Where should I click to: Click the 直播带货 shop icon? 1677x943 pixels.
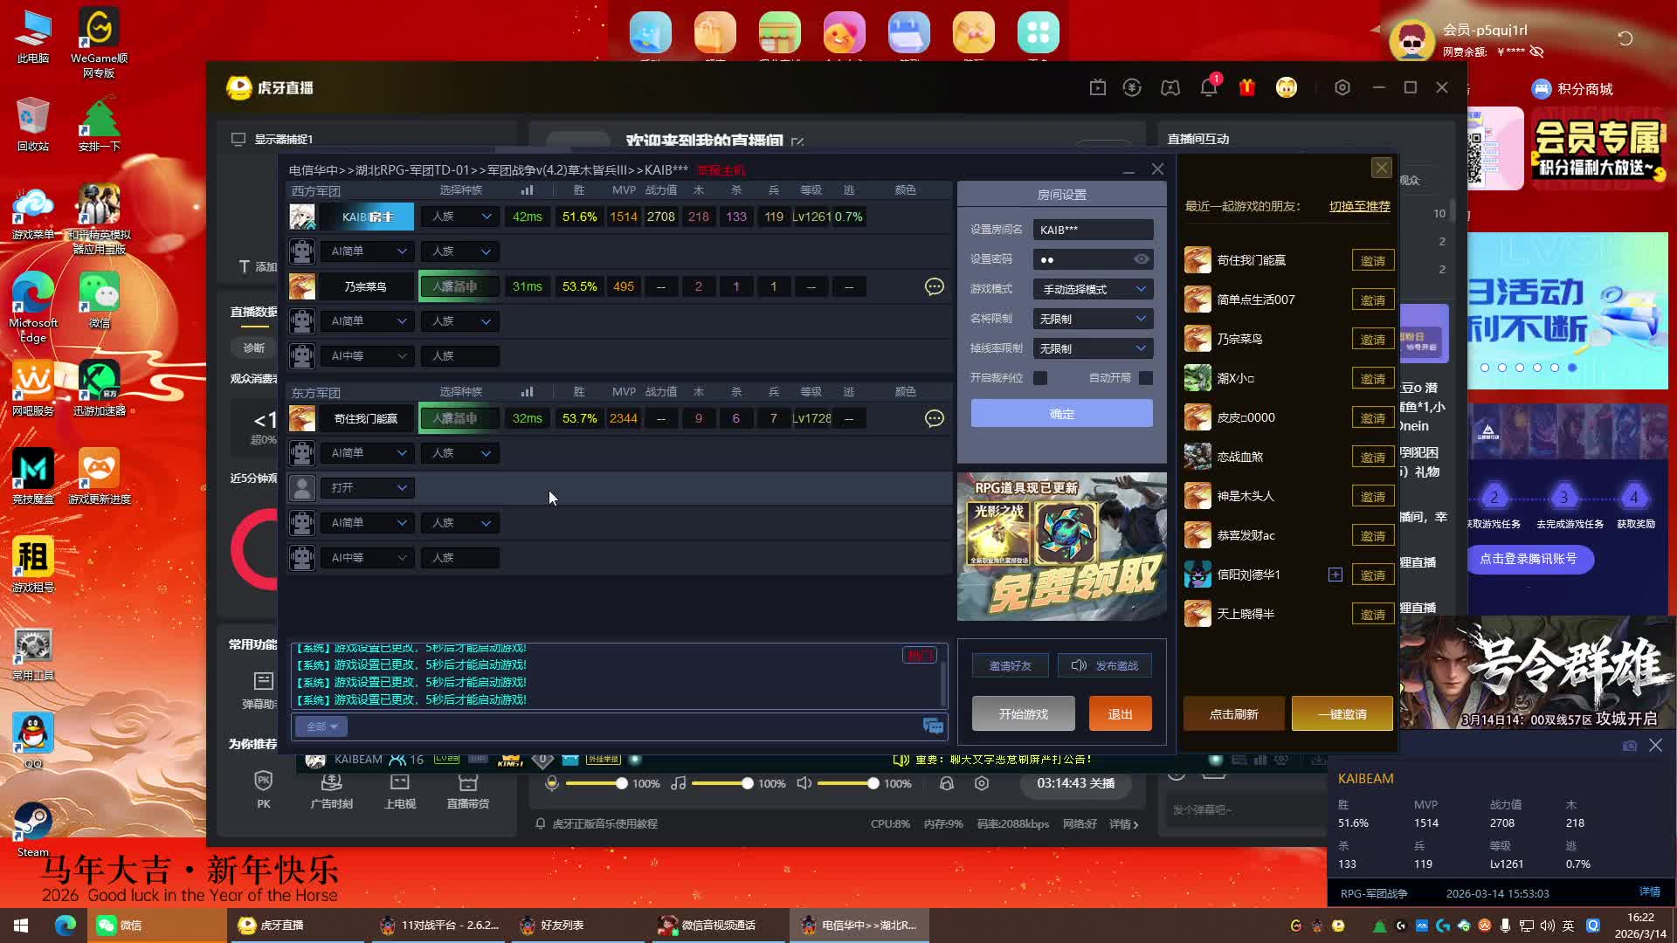coord(468,781)
